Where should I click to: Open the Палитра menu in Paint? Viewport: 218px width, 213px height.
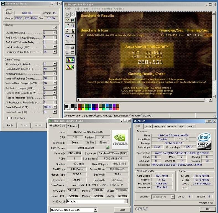107,9
